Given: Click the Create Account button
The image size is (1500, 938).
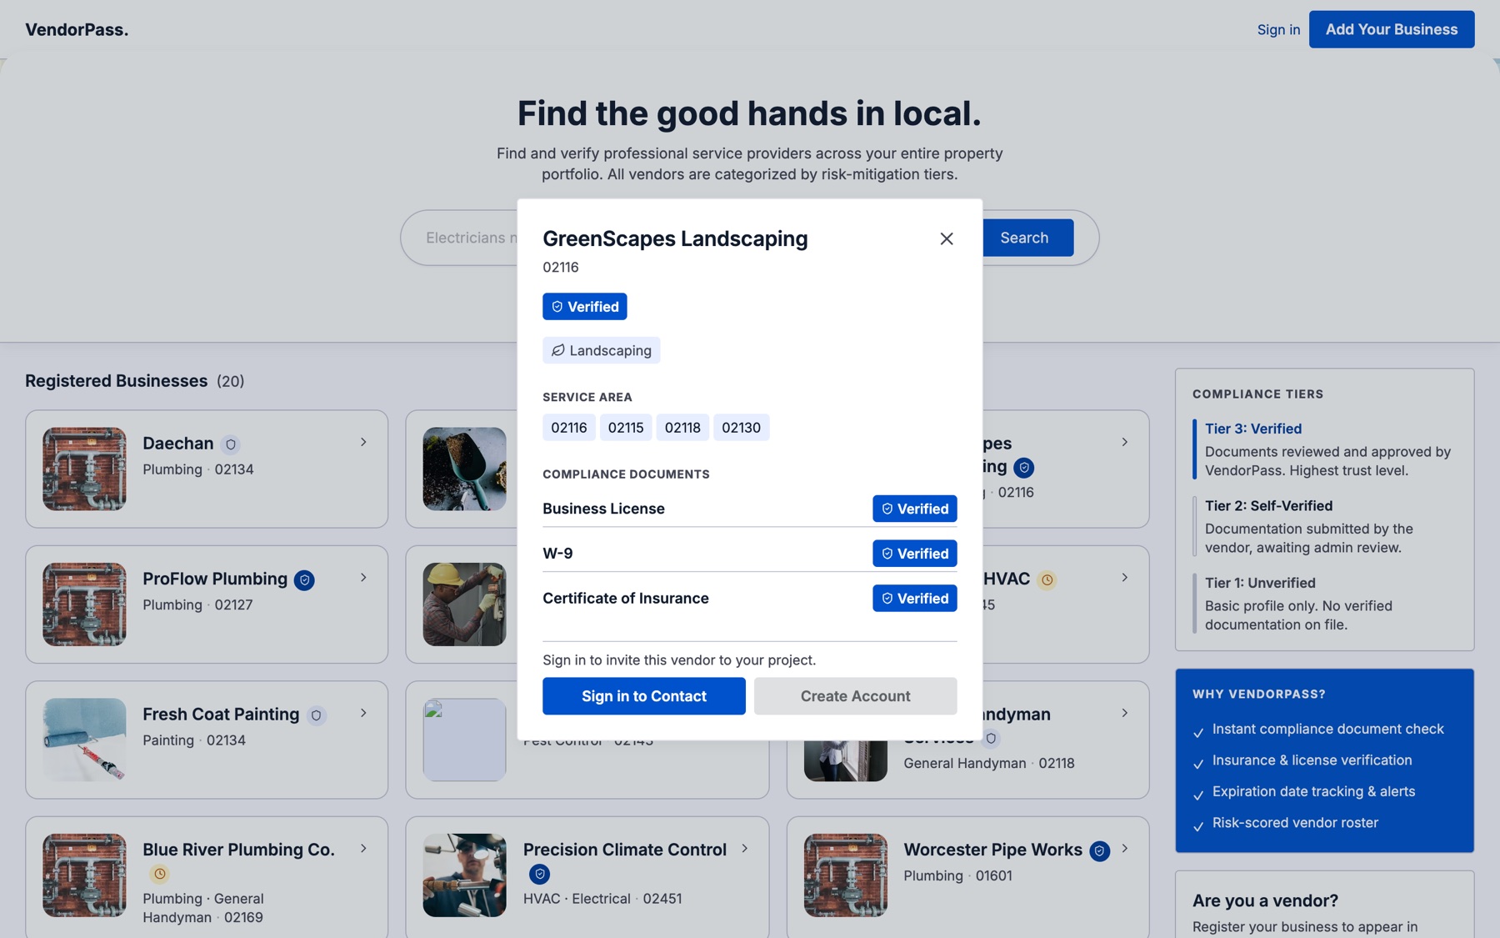Looking at the screenshot, I should [x=856, y=696].
